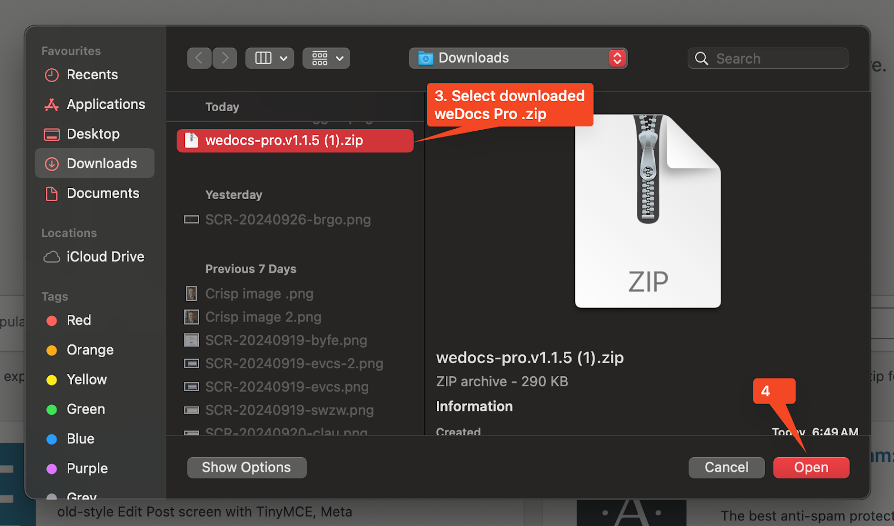Click the Crisp image .png thumbnail icon
The height and width of the screenshot is (526, 894).
point(191,293)
